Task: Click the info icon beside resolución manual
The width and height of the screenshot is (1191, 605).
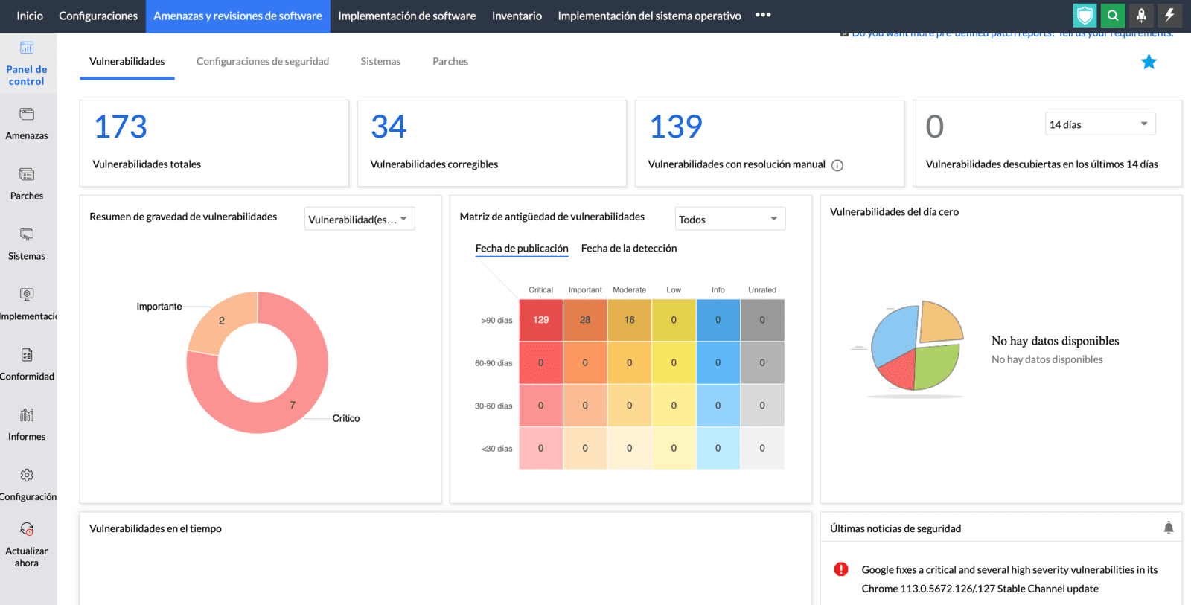Action: [837, 165]
